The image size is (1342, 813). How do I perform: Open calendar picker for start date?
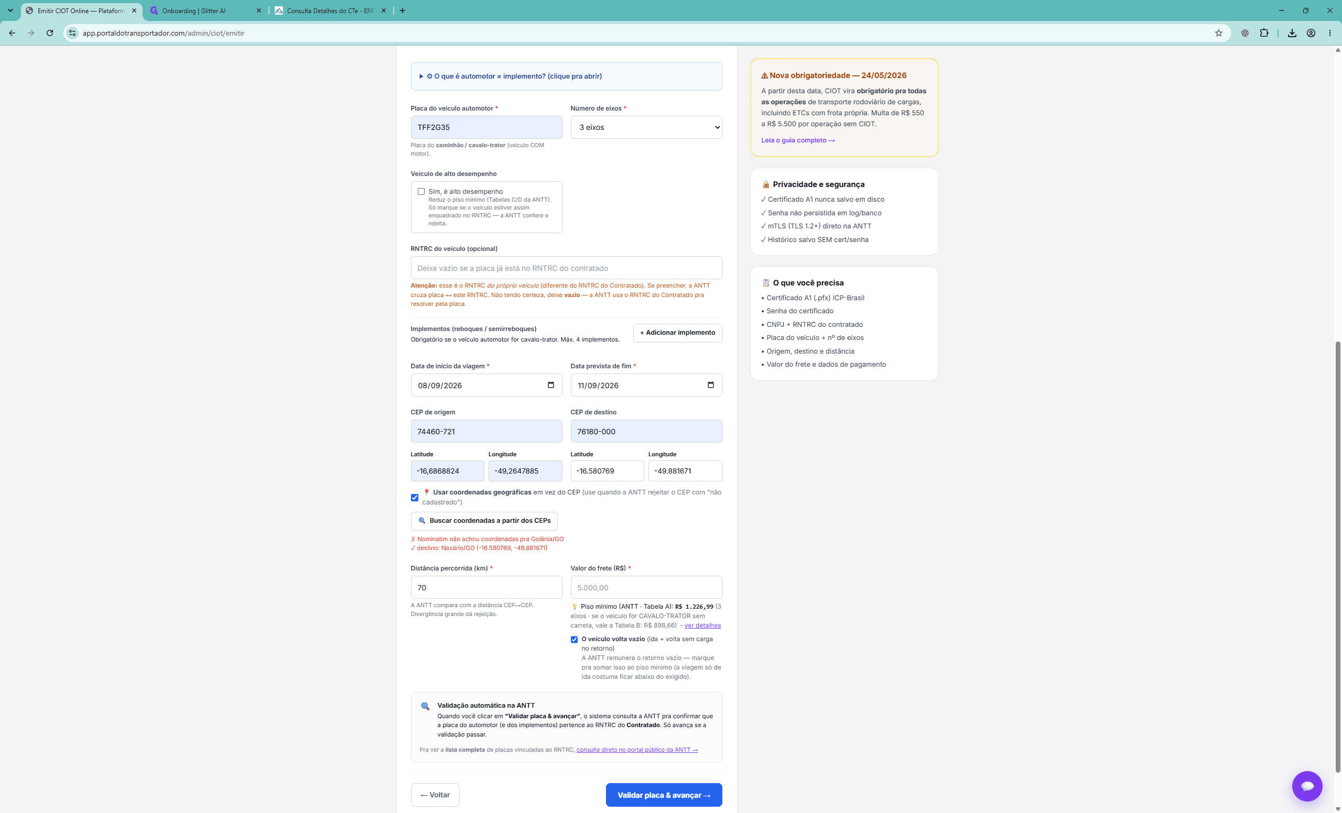click(550, 384)
